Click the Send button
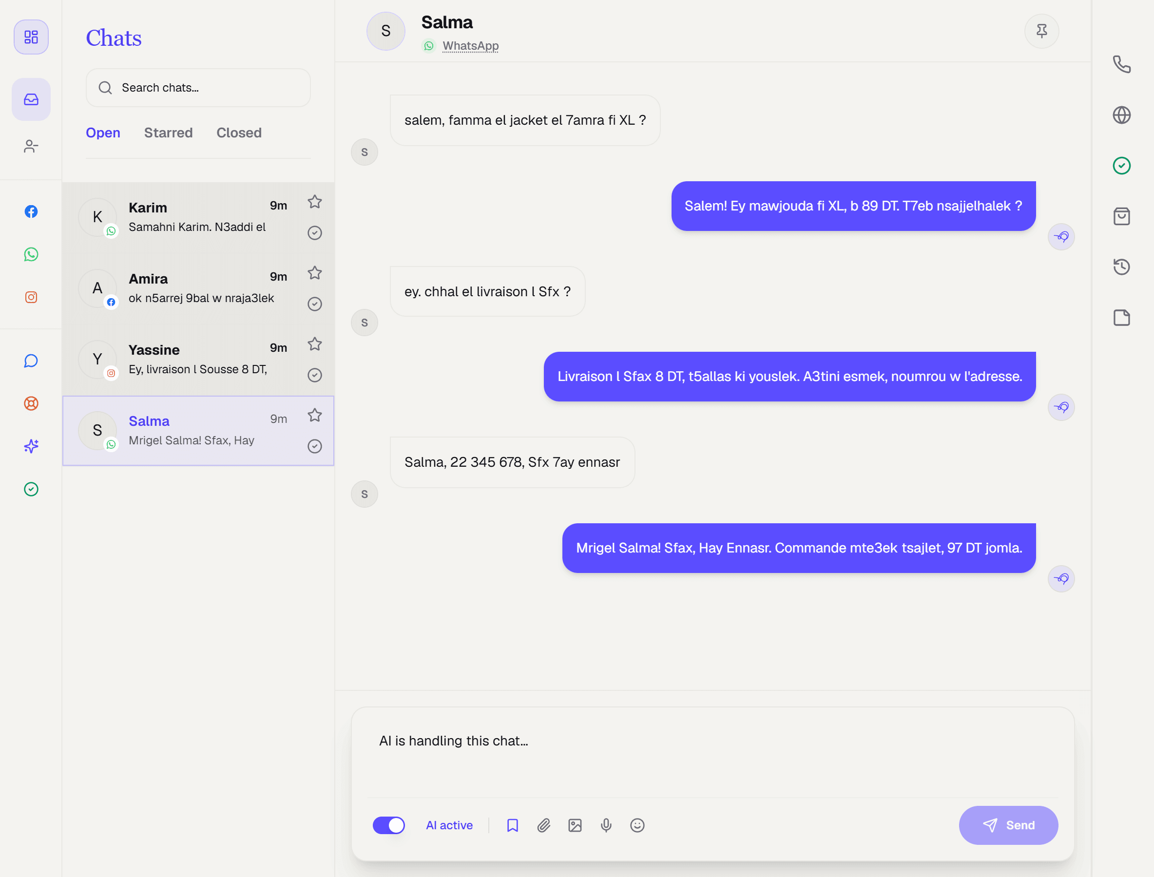This screenshot has width=1154, height=877. click(x=1008, y=825)
